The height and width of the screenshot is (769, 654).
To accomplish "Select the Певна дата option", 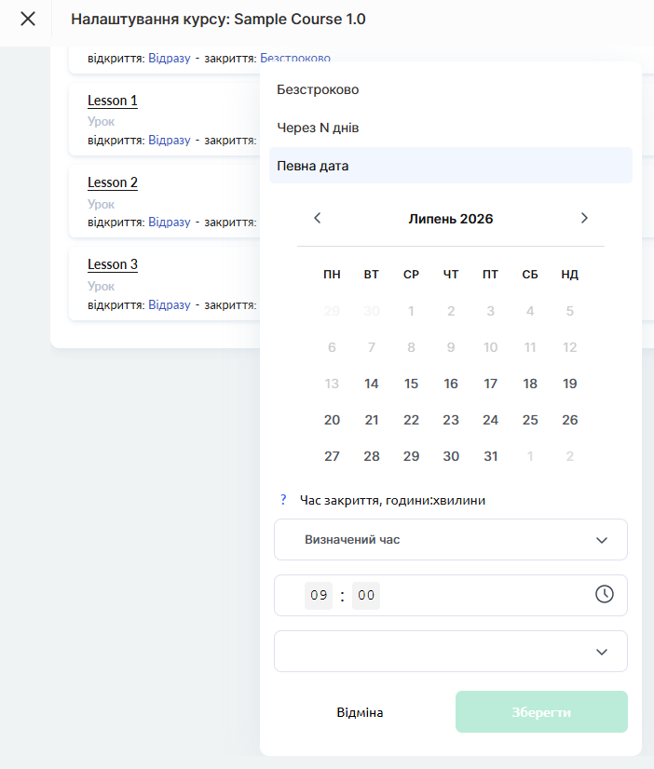I will click(451, 166).
